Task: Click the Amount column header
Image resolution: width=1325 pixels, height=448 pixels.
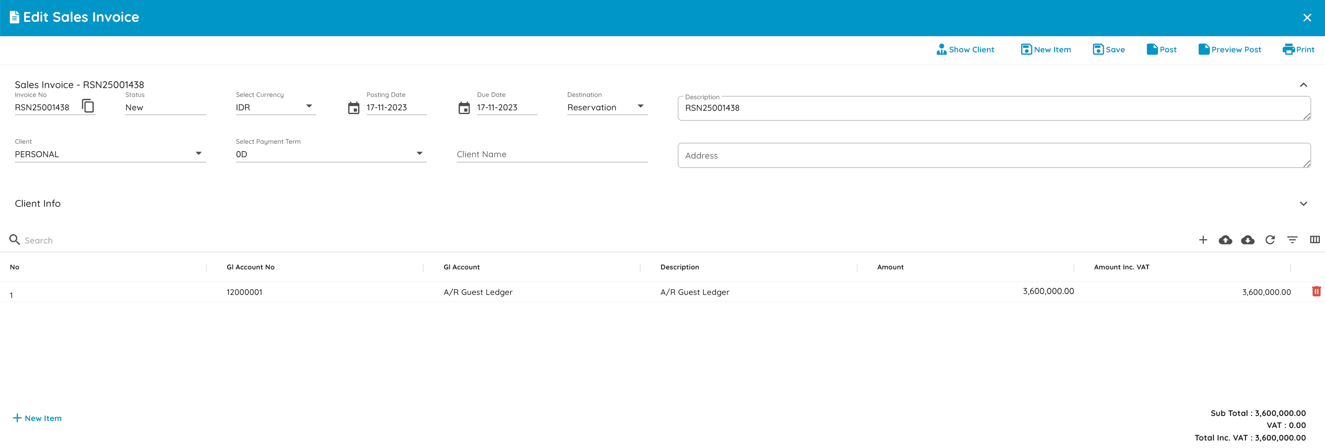Action: (x=890, y=267)
